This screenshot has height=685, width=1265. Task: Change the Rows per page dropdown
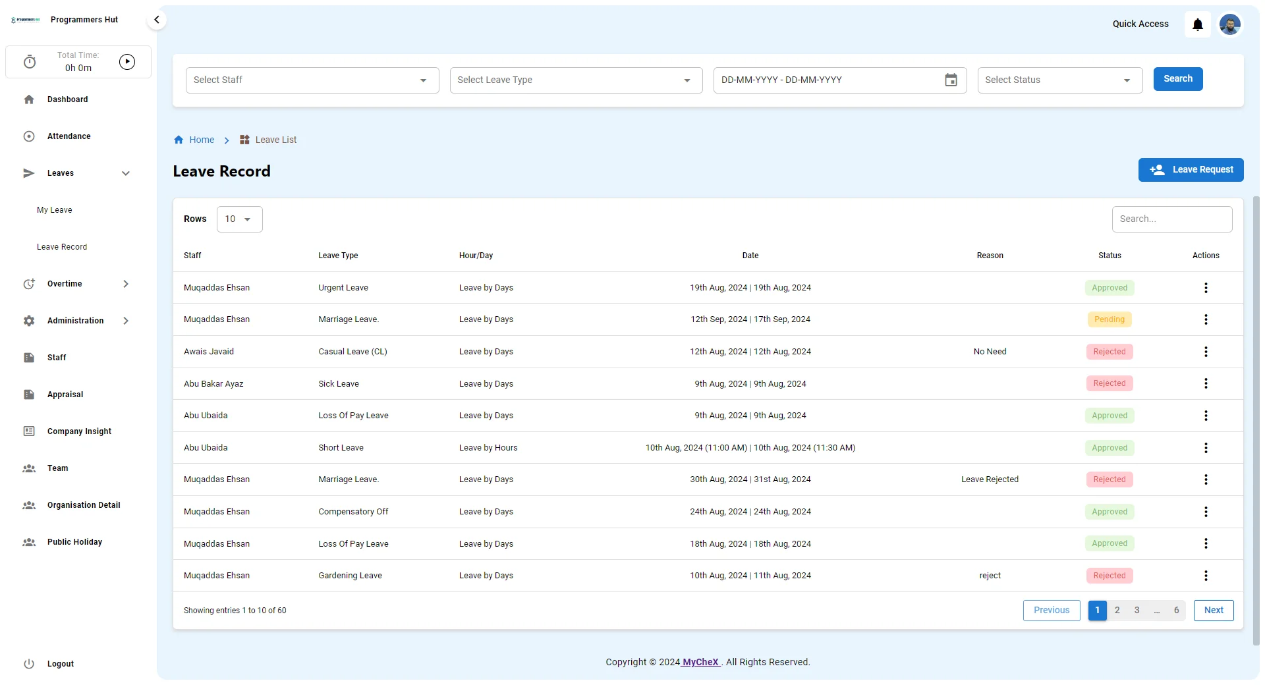point(239,219)
